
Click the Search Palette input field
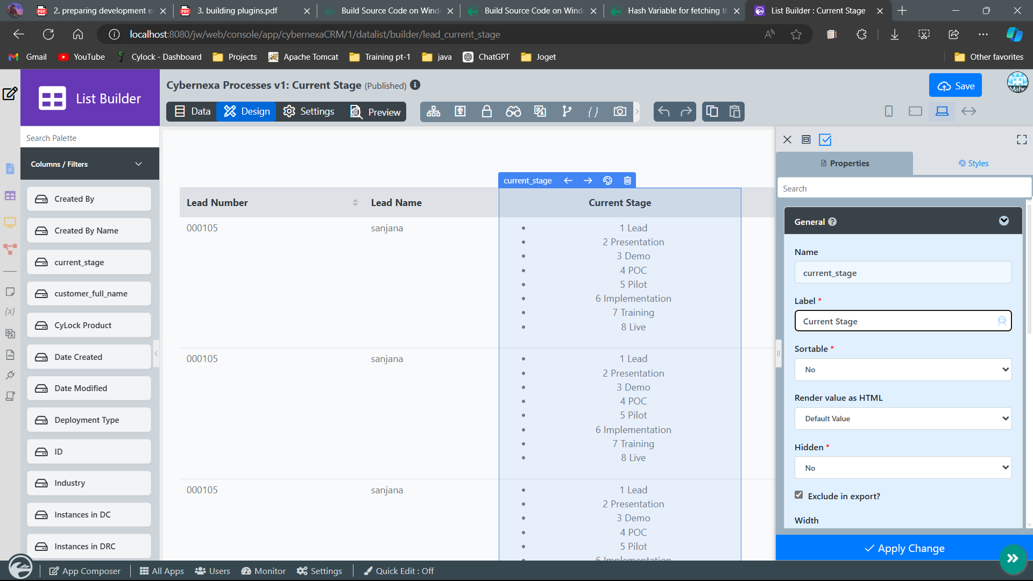pyautogui.click(x=90, y=138)
